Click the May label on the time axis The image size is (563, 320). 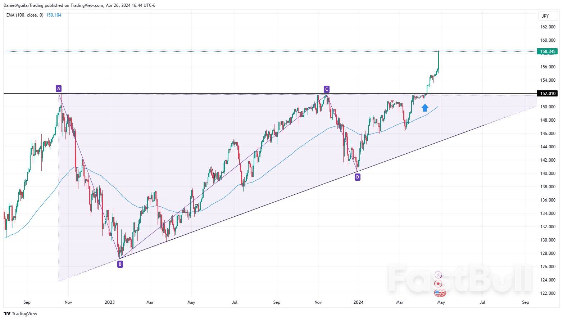(x=441, y=302)
